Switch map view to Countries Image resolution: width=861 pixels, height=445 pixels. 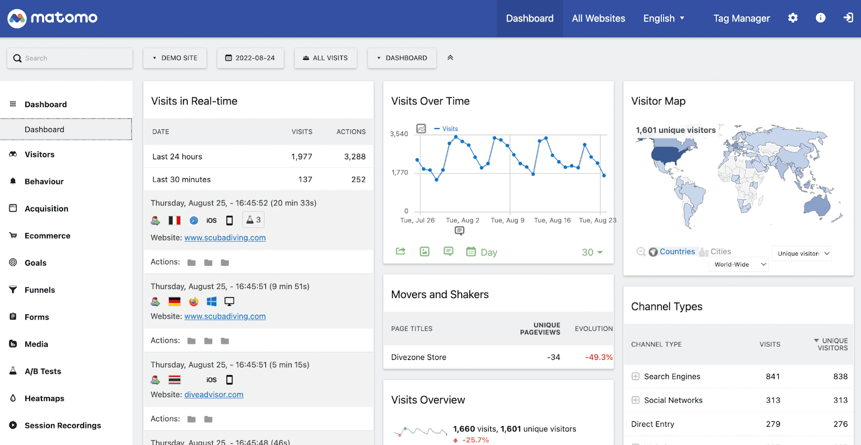672,251
